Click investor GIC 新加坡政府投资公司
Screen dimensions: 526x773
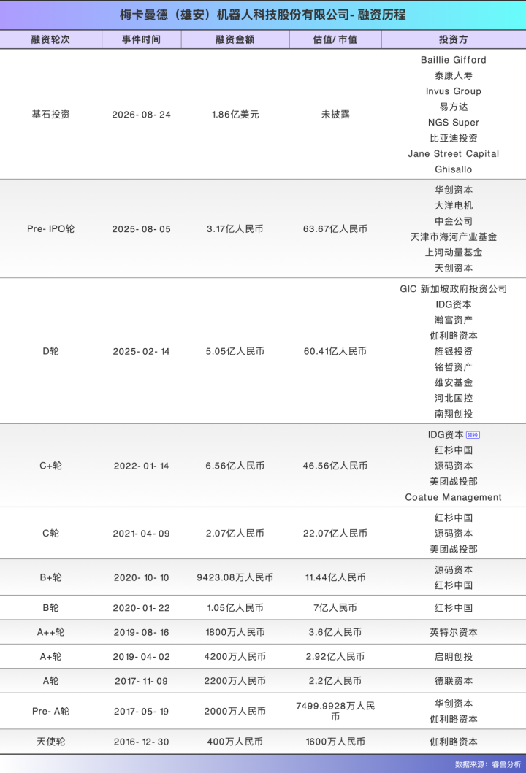(x=454, y=289)
